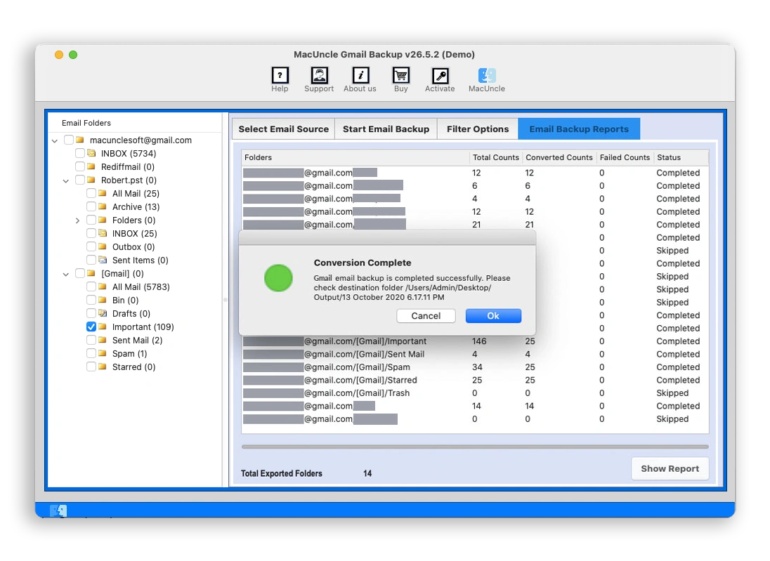
Task: Click the Sent Items folder icon
Action: [x=102, y=260]
